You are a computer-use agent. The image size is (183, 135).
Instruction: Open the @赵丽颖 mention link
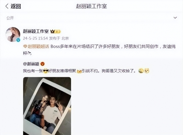tap(31, 64)
